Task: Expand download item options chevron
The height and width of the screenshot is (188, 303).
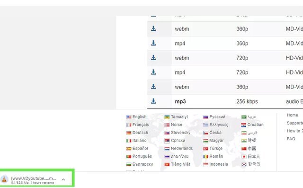Action: click(x=63, y=179)
